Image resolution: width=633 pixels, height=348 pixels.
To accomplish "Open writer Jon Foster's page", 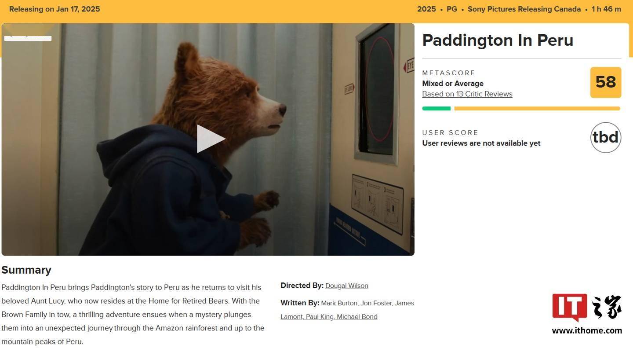I will [376, 303].
